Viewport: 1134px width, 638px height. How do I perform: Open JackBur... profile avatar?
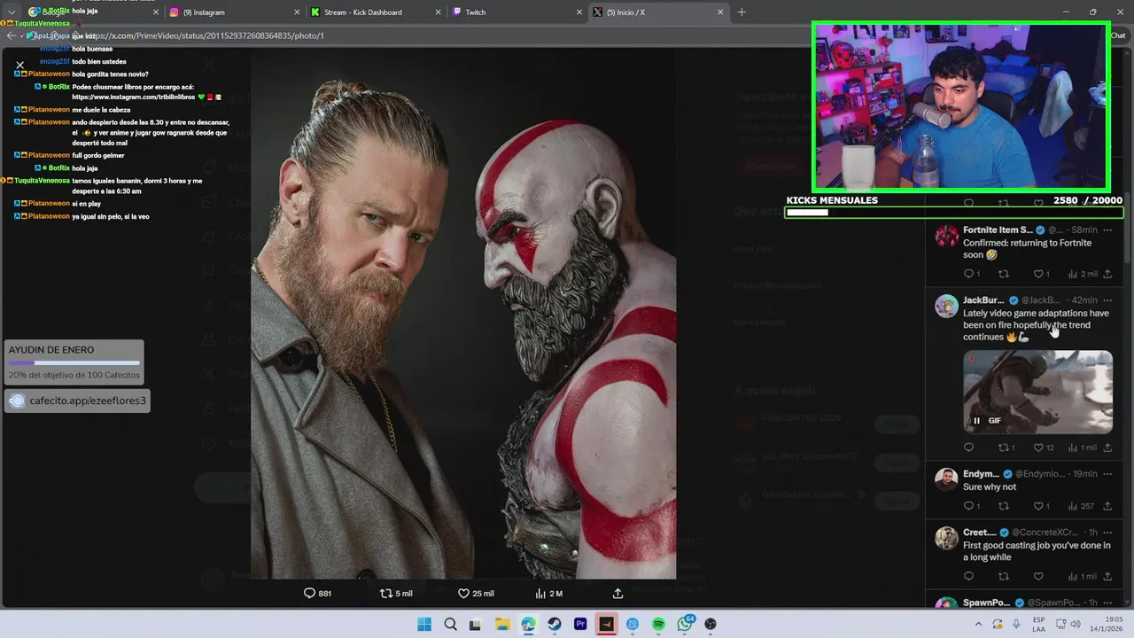(946, 306)
